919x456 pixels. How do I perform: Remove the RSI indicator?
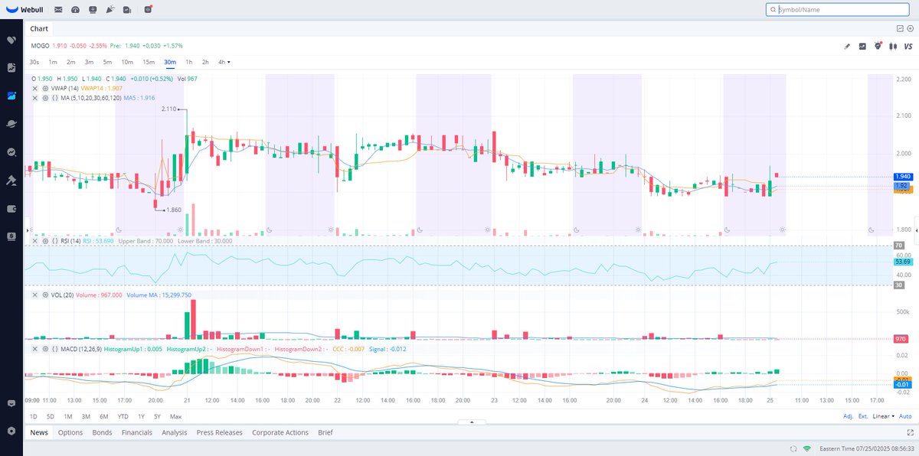point(35,240)
